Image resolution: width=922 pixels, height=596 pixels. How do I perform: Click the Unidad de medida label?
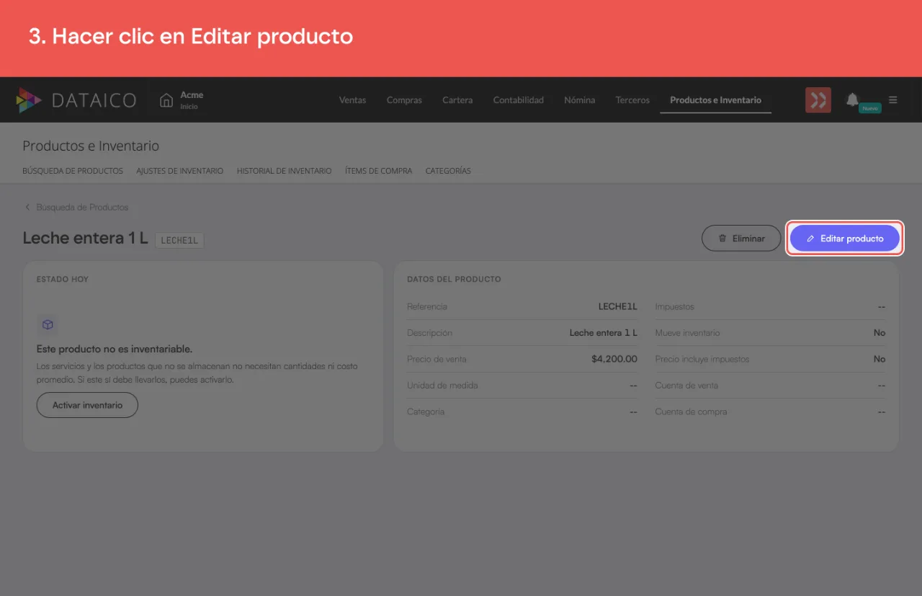442,386
